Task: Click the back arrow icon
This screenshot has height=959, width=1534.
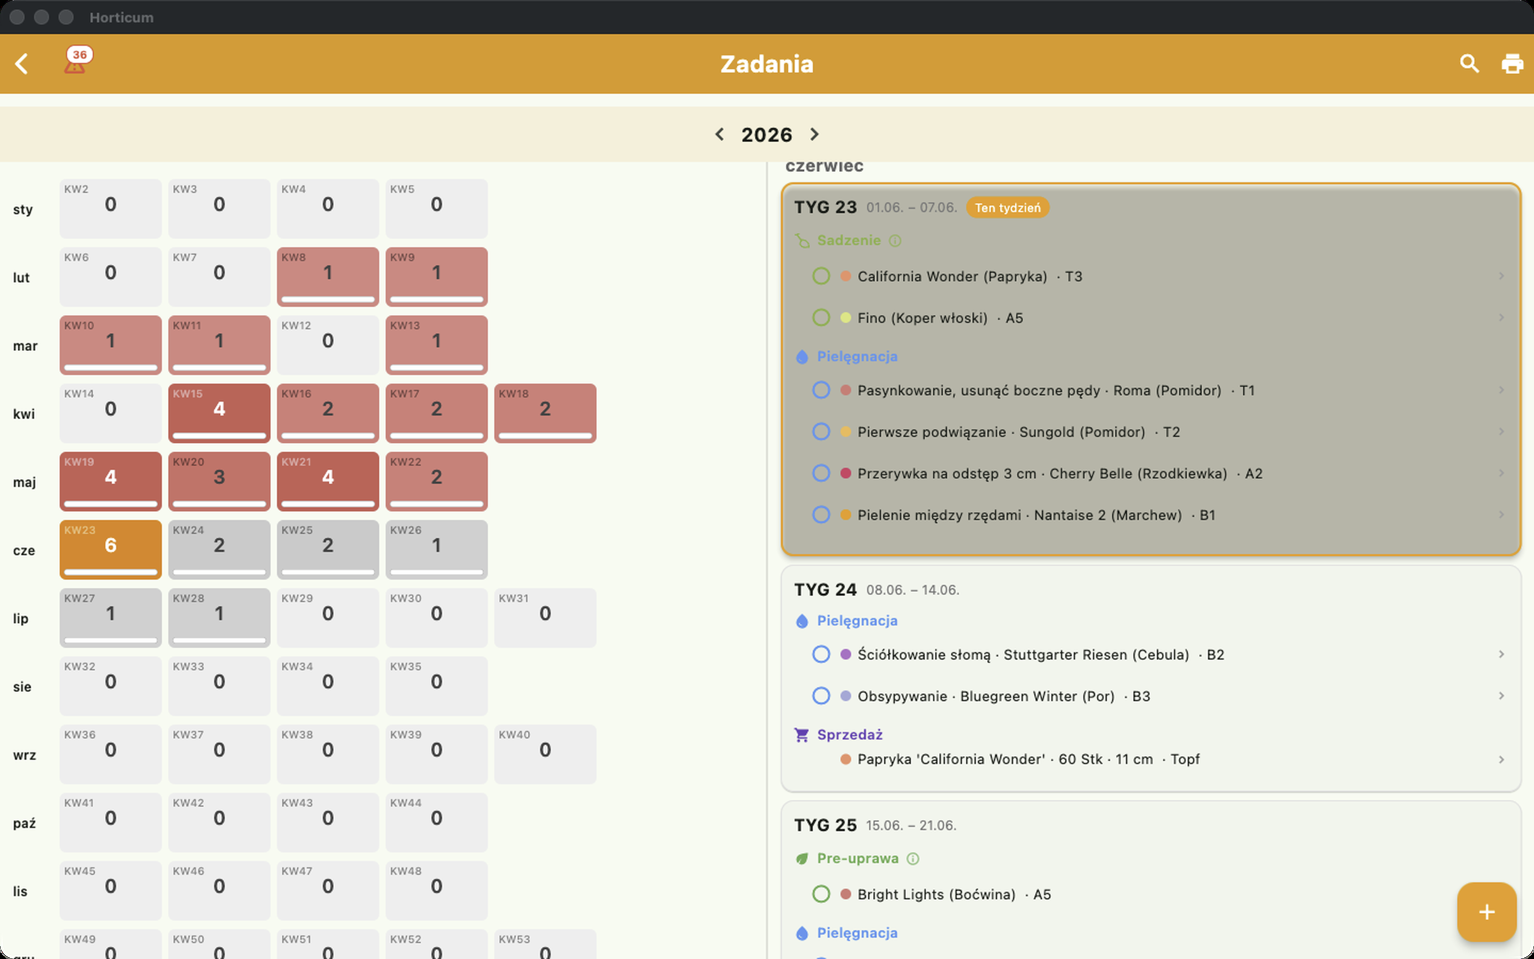Action: point(21,63)
